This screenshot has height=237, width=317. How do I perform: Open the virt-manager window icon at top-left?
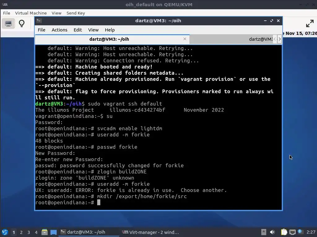coord(5,4)
